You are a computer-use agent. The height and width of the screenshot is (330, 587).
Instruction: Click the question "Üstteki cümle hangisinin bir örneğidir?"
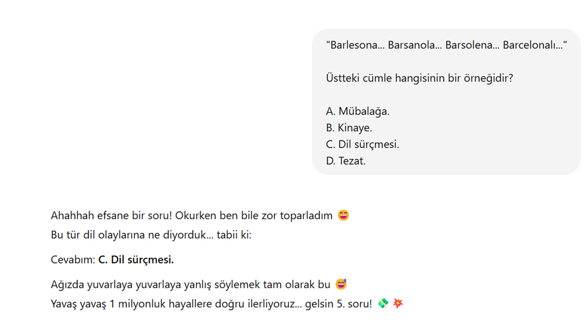419,78
